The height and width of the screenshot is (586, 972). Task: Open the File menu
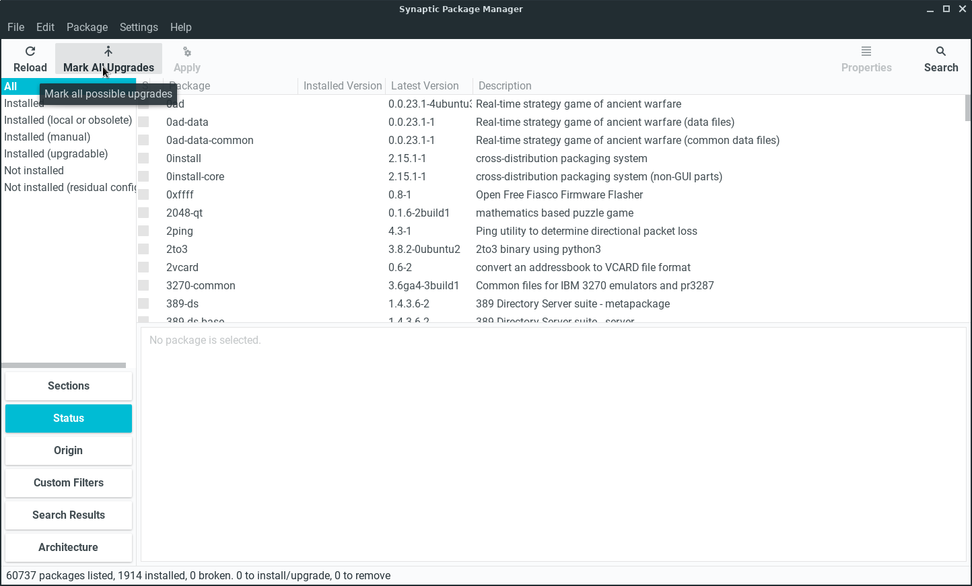(16, 27)
